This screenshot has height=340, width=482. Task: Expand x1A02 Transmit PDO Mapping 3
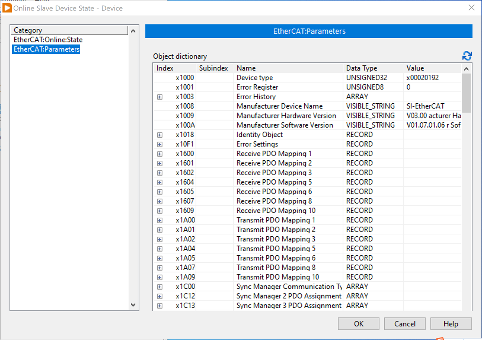click(160, 239)
